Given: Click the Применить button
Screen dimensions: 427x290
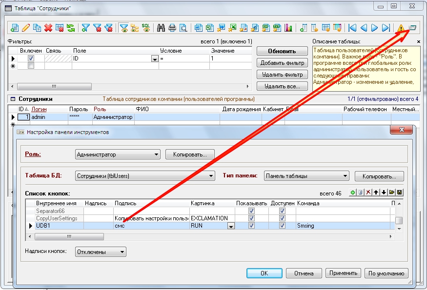Looking at the screenshot, I should (344, 273).
